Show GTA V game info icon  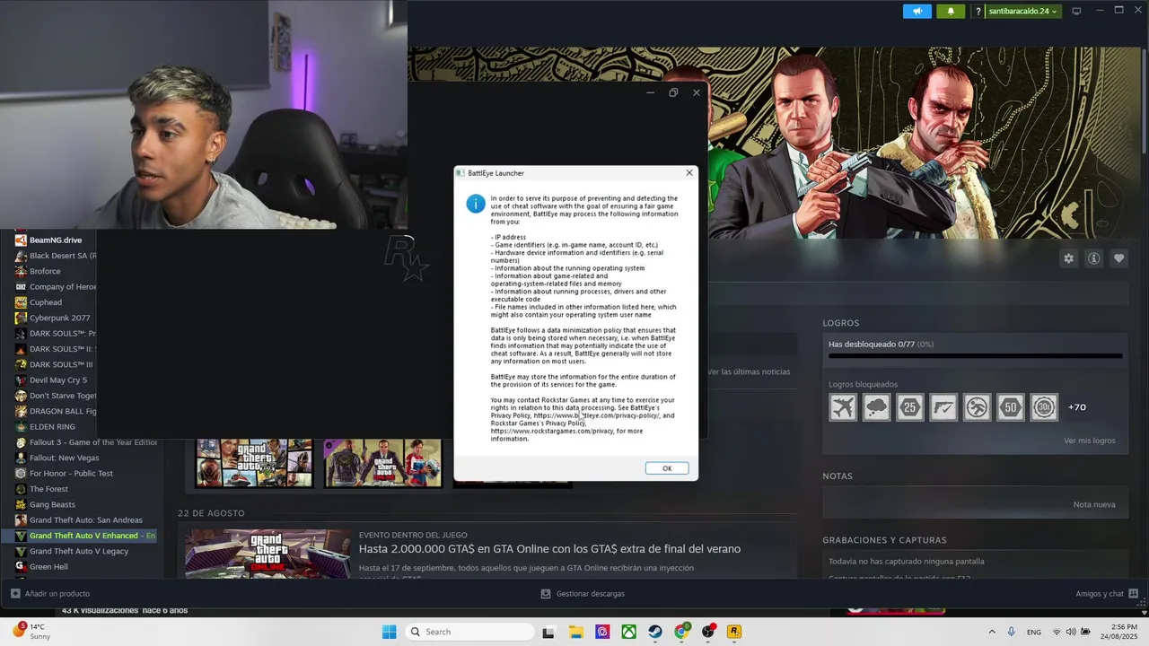coord(1093,258)
